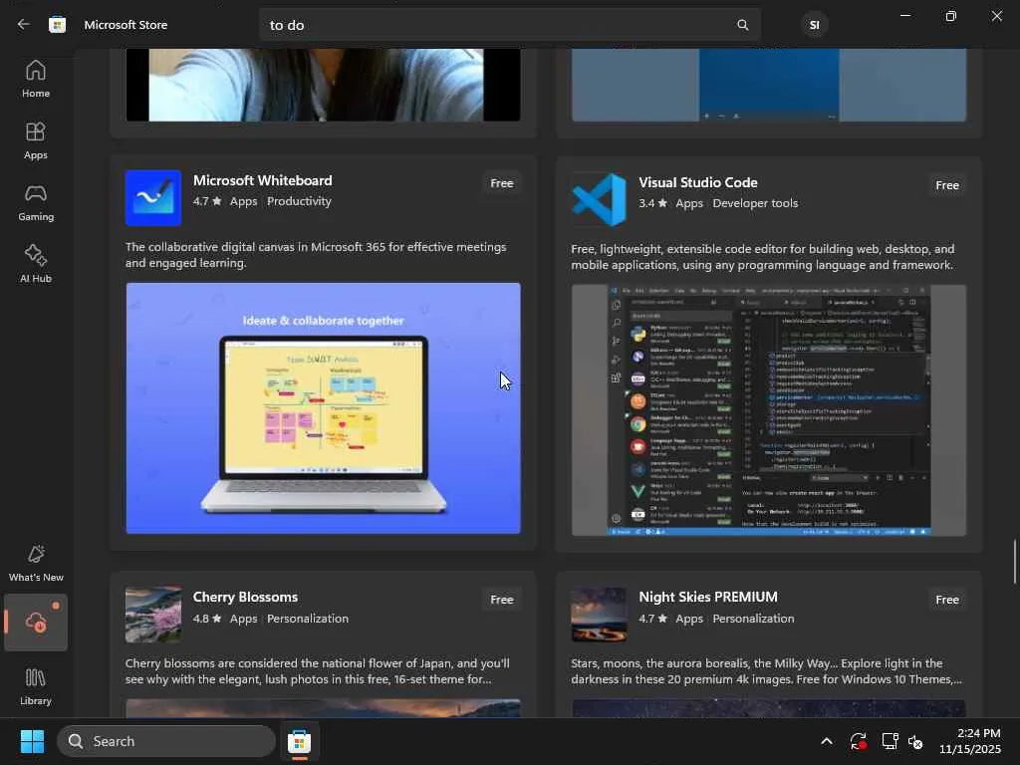
Task: Click 'Productivity' category under Microsoft Whiteboard
Action: tap(299, 201)
